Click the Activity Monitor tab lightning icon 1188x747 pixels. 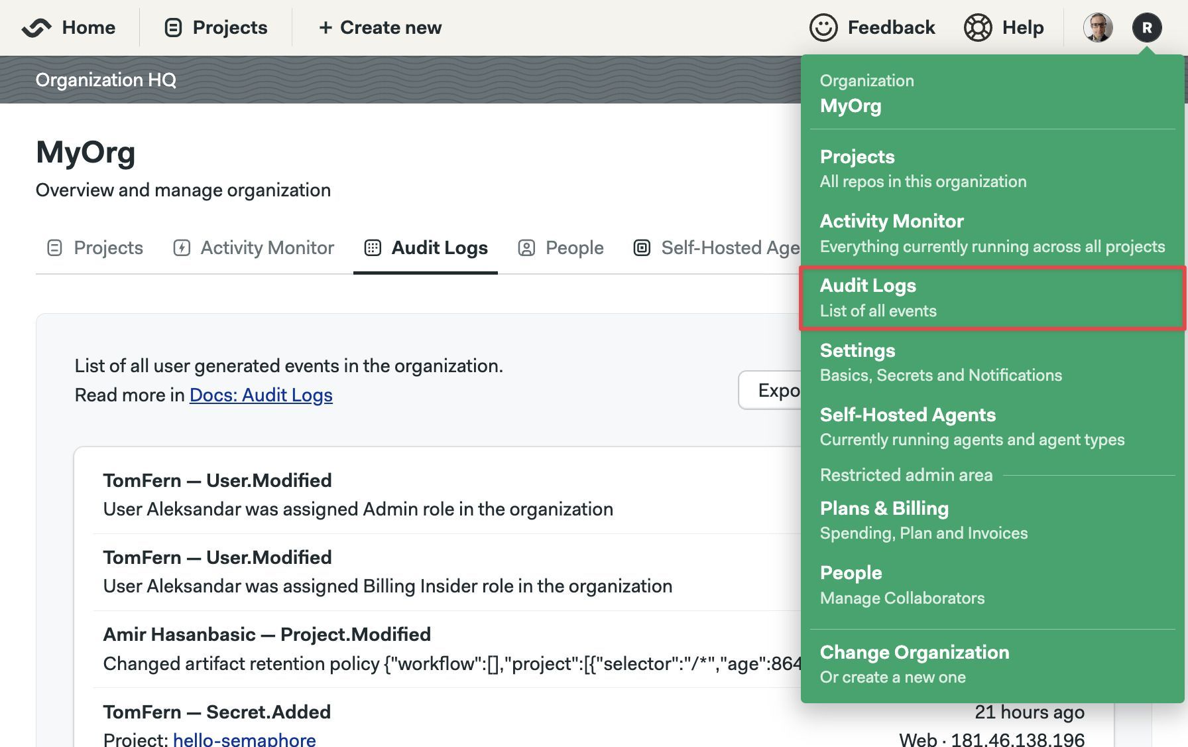(x=182, y=248)
